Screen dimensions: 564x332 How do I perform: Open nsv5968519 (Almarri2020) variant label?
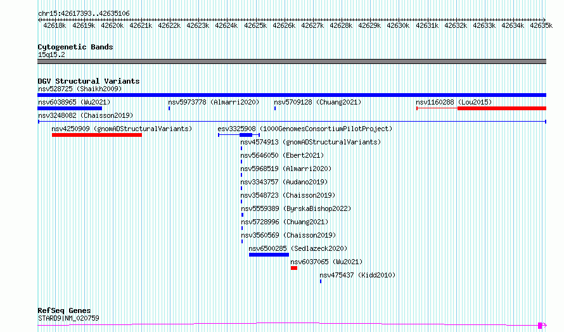tap(286, 169)
